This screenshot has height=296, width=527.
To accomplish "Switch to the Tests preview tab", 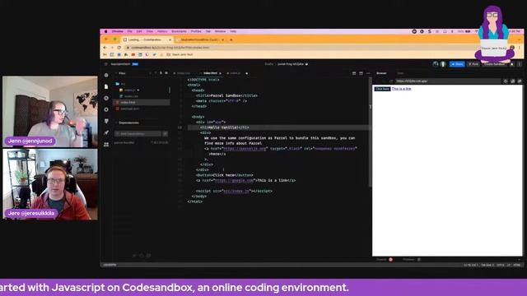I will (400, 73).
